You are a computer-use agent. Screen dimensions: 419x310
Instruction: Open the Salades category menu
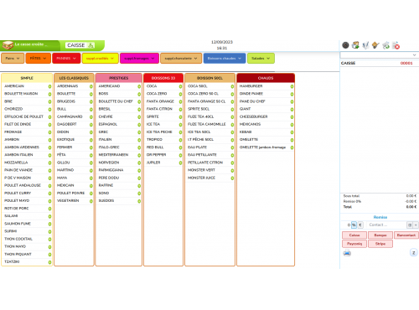click(x=261, y=59)
